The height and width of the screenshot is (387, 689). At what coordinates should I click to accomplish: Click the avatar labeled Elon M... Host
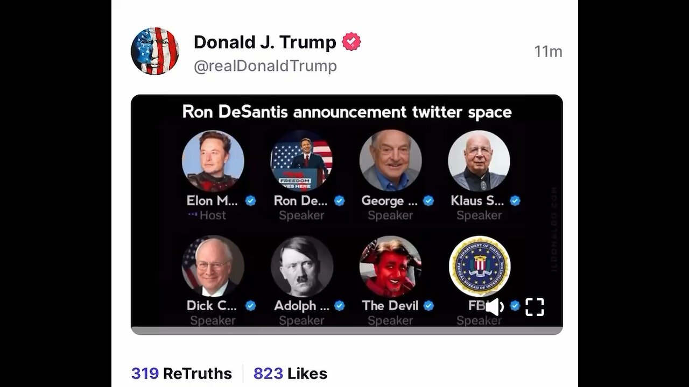pyautogui.click(x=213, y=161)
